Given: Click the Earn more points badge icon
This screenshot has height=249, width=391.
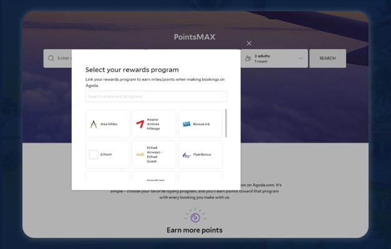Looking at the screenshot, I should tap(195, 217).
